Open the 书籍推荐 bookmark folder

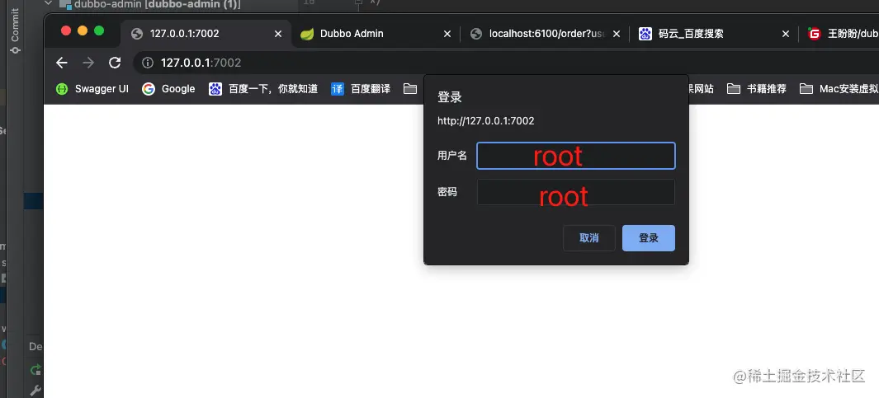point(757,88)
